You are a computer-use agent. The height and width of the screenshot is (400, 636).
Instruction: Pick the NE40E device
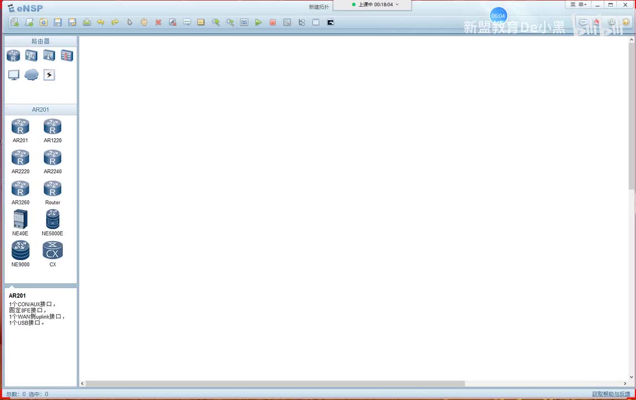tap(20, 222)
